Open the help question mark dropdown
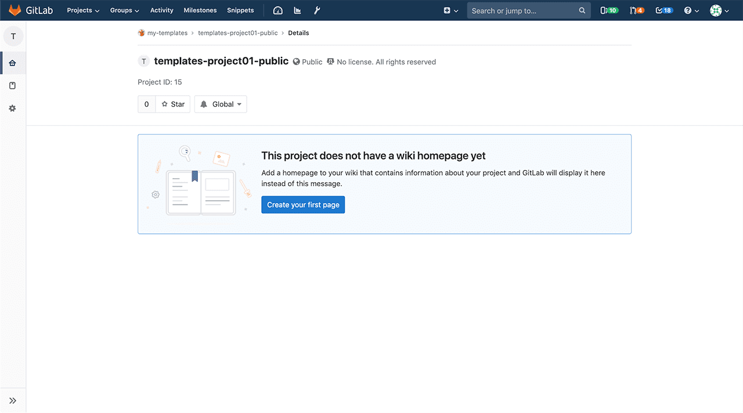 pos(691,10)
